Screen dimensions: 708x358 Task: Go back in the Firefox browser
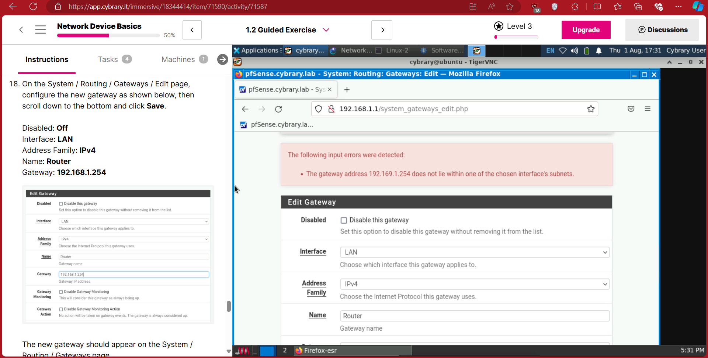(x=245, y=109)
